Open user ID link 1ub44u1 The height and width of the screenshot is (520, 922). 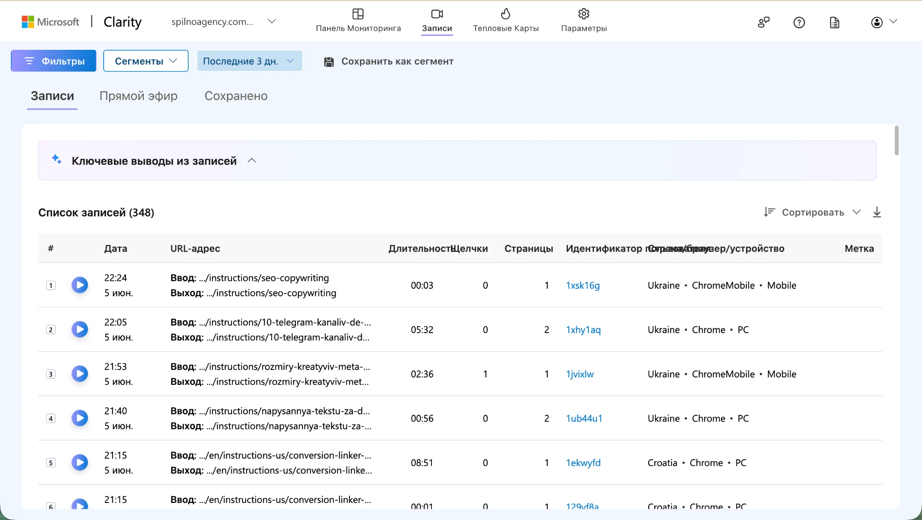pyautogui.click(x=584, y=418)
